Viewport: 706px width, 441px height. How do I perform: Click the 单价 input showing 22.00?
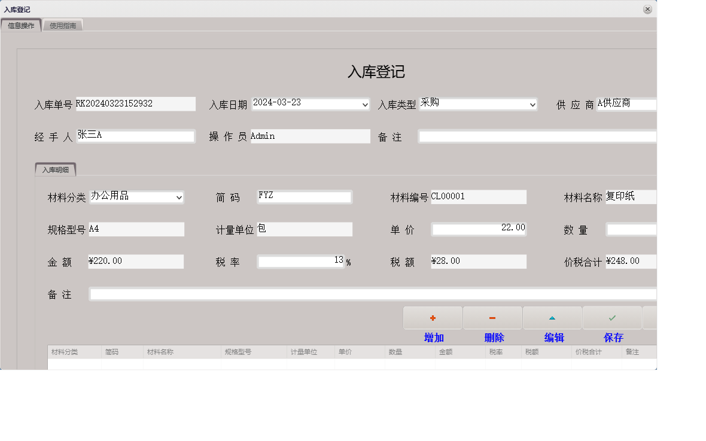pos(479,229)
